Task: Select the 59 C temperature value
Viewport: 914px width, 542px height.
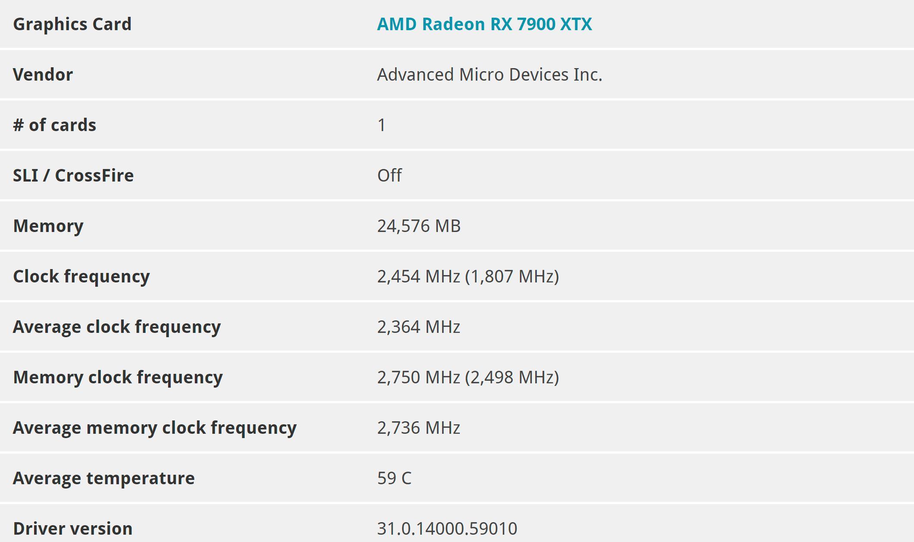Action: point(394,478)
